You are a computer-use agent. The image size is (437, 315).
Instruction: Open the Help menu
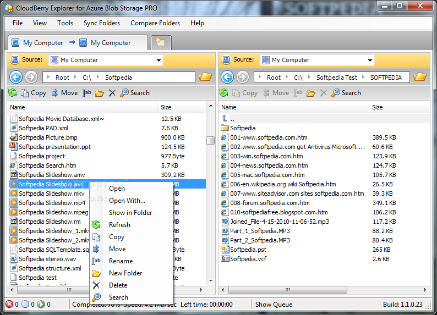click(x=198, y=23)
